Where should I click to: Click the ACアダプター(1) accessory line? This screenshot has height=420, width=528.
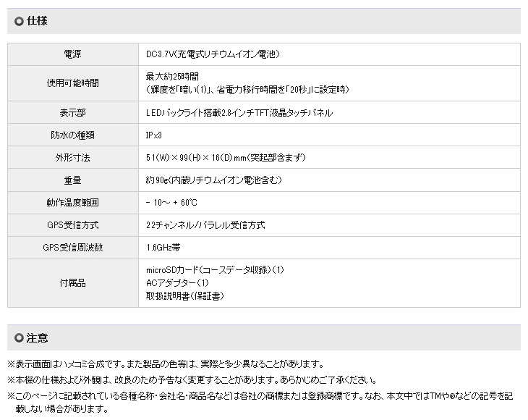(x=177, y=283)
